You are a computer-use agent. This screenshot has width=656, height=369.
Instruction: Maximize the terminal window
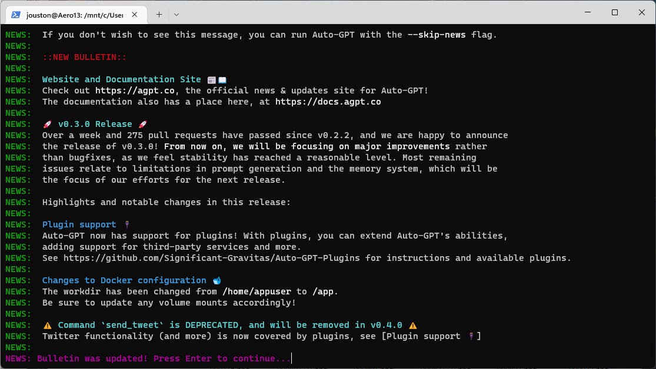pos(615,12)
